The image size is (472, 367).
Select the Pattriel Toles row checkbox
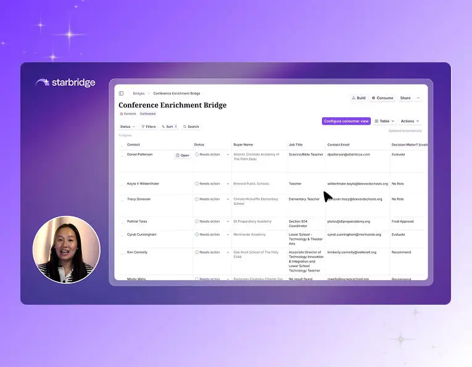pyautogui.click(x=122, y=222)
